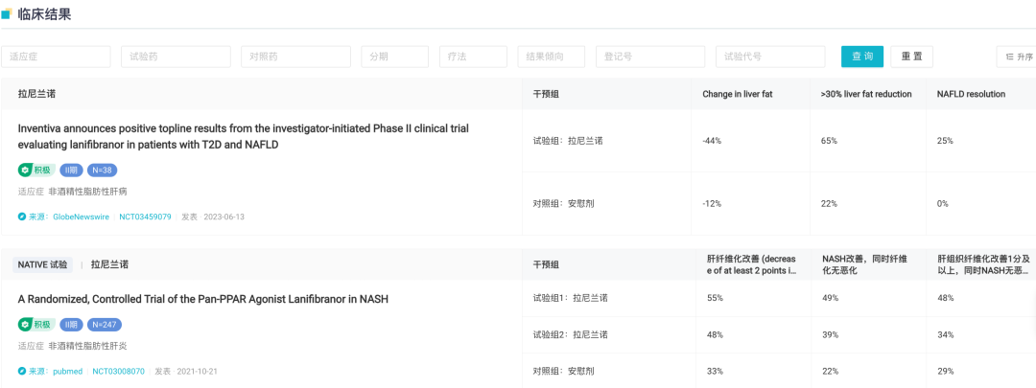The image size is (1036, 388).
Task: Select the NATIVE 试验 tag
Action: 43,264
